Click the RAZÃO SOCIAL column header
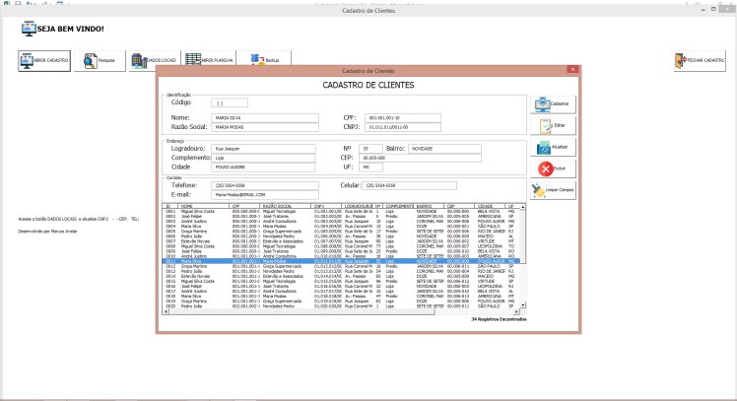This screenshot has width=737, height=401. pyautogui.click(x=286, y=206)
